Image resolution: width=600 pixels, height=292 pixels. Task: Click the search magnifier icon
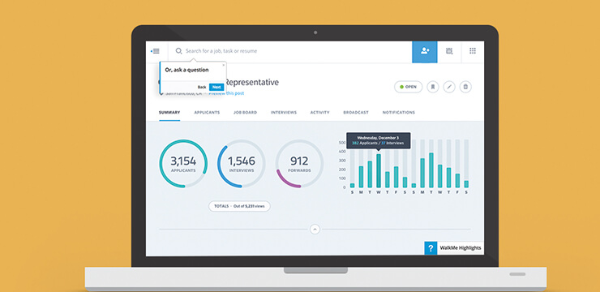tap(178, 51)
